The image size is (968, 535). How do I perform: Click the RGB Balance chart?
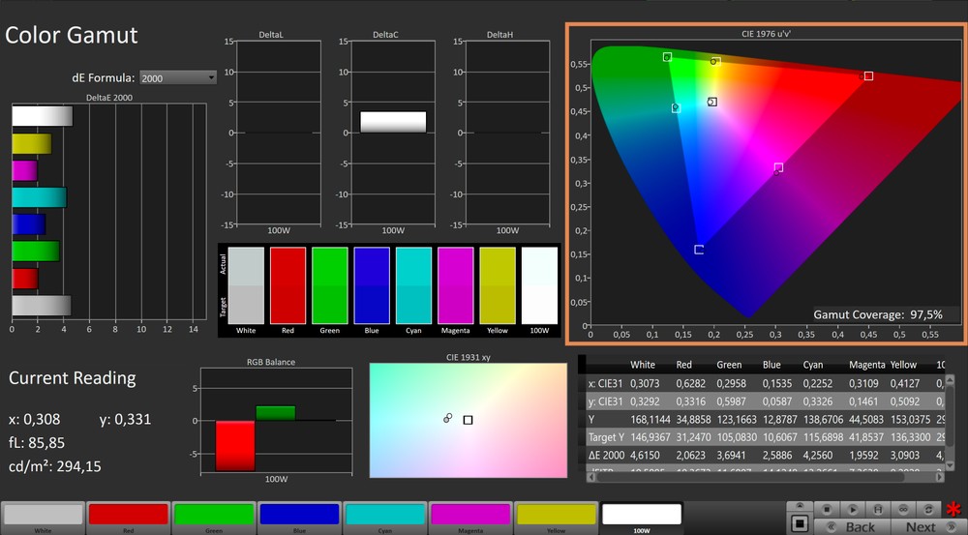pyautogui.click(x=276, y=421)
